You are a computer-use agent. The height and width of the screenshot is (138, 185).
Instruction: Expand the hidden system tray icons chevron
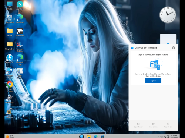pos(158,137)
